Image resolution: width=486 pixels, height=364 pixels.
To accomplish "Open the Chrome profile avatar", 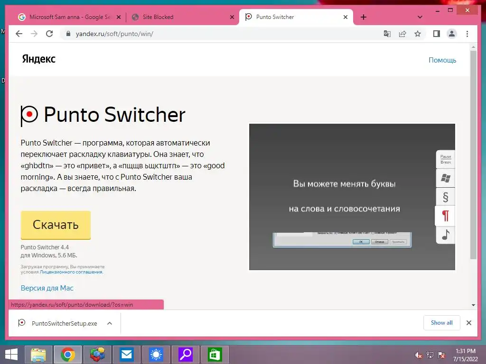I will click(452, 34).
